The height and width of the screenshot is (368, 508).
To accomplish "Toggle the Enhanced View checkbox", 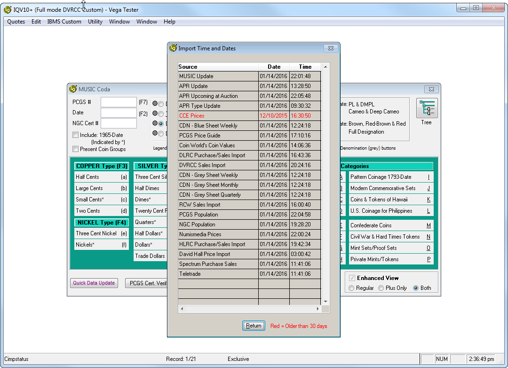I will (x=352, y=278).
